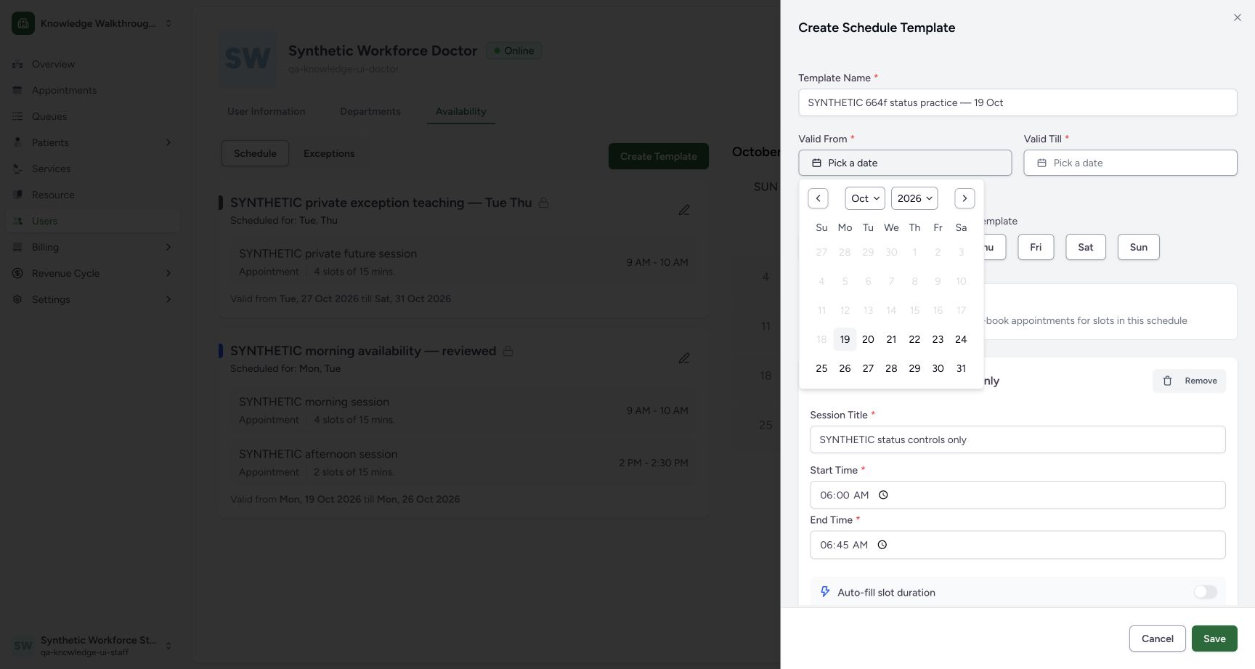Open Resource in the sidebar

point(92,195)
